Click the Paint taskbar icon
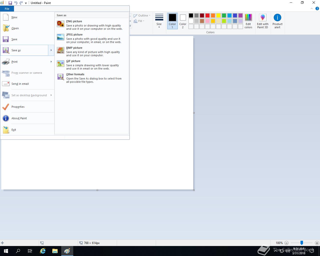 (x=67, y=251)
